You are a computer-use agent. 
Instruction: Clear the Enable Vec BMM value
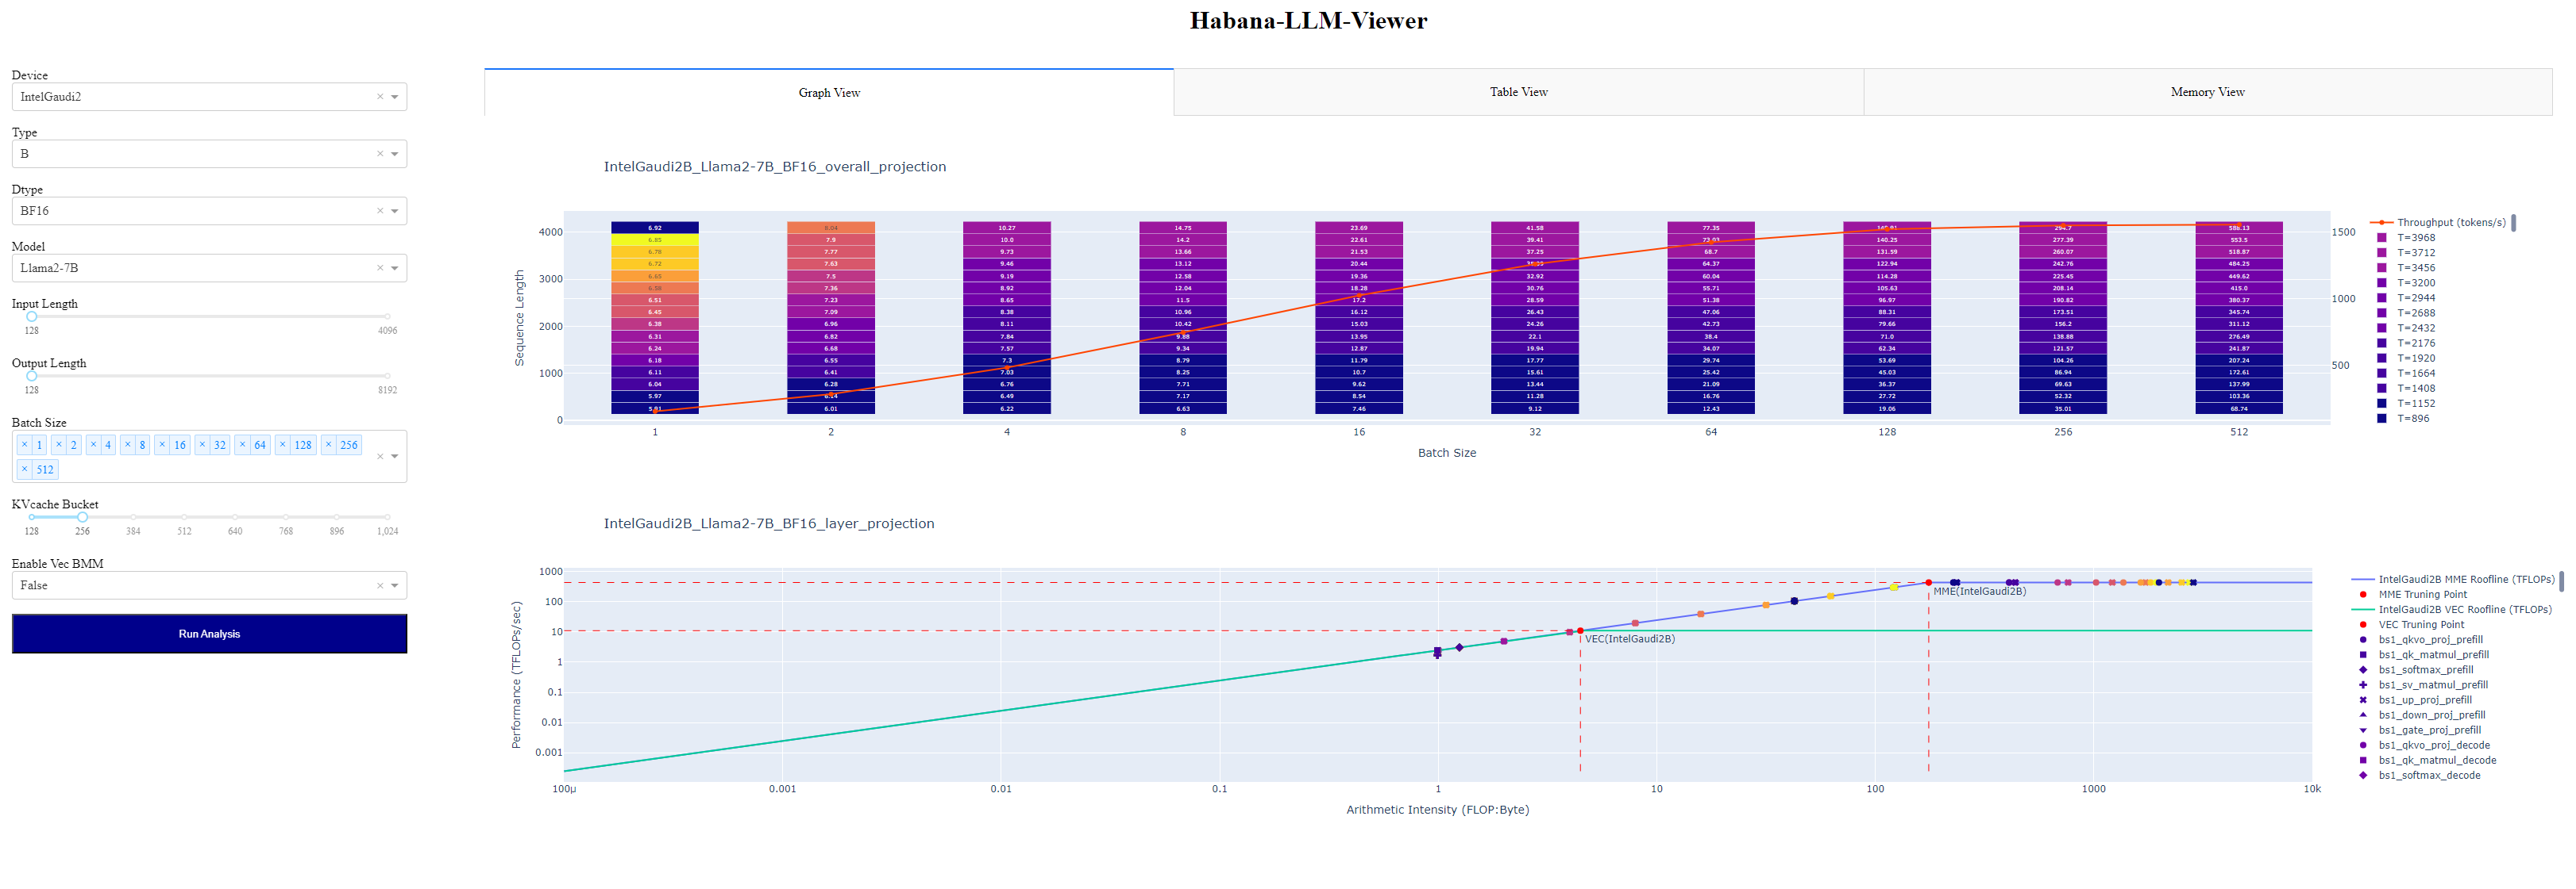[x=380, y=585]
